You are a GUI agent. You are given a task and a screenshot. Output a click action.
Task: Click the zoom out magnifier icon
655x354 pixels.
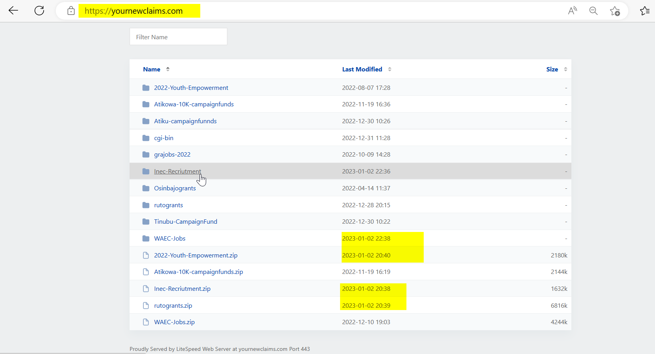593,11
